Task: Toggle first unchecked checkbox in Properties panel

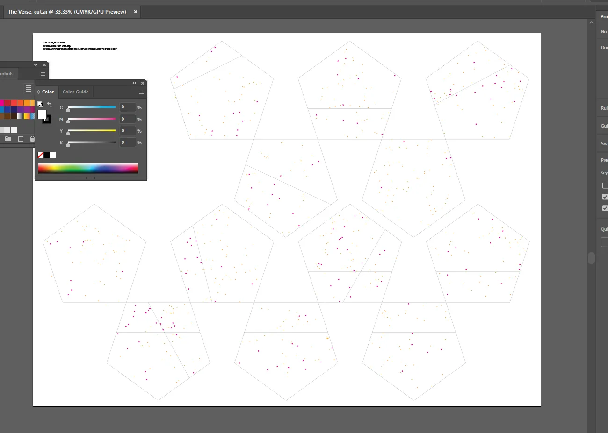Action: [605, 185]
